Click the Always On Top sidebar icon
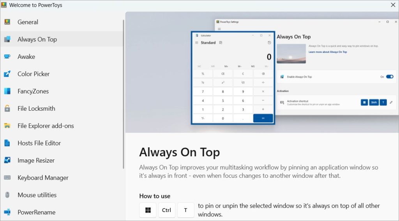This screenshot has width=399, height=221. click(7, 39)
